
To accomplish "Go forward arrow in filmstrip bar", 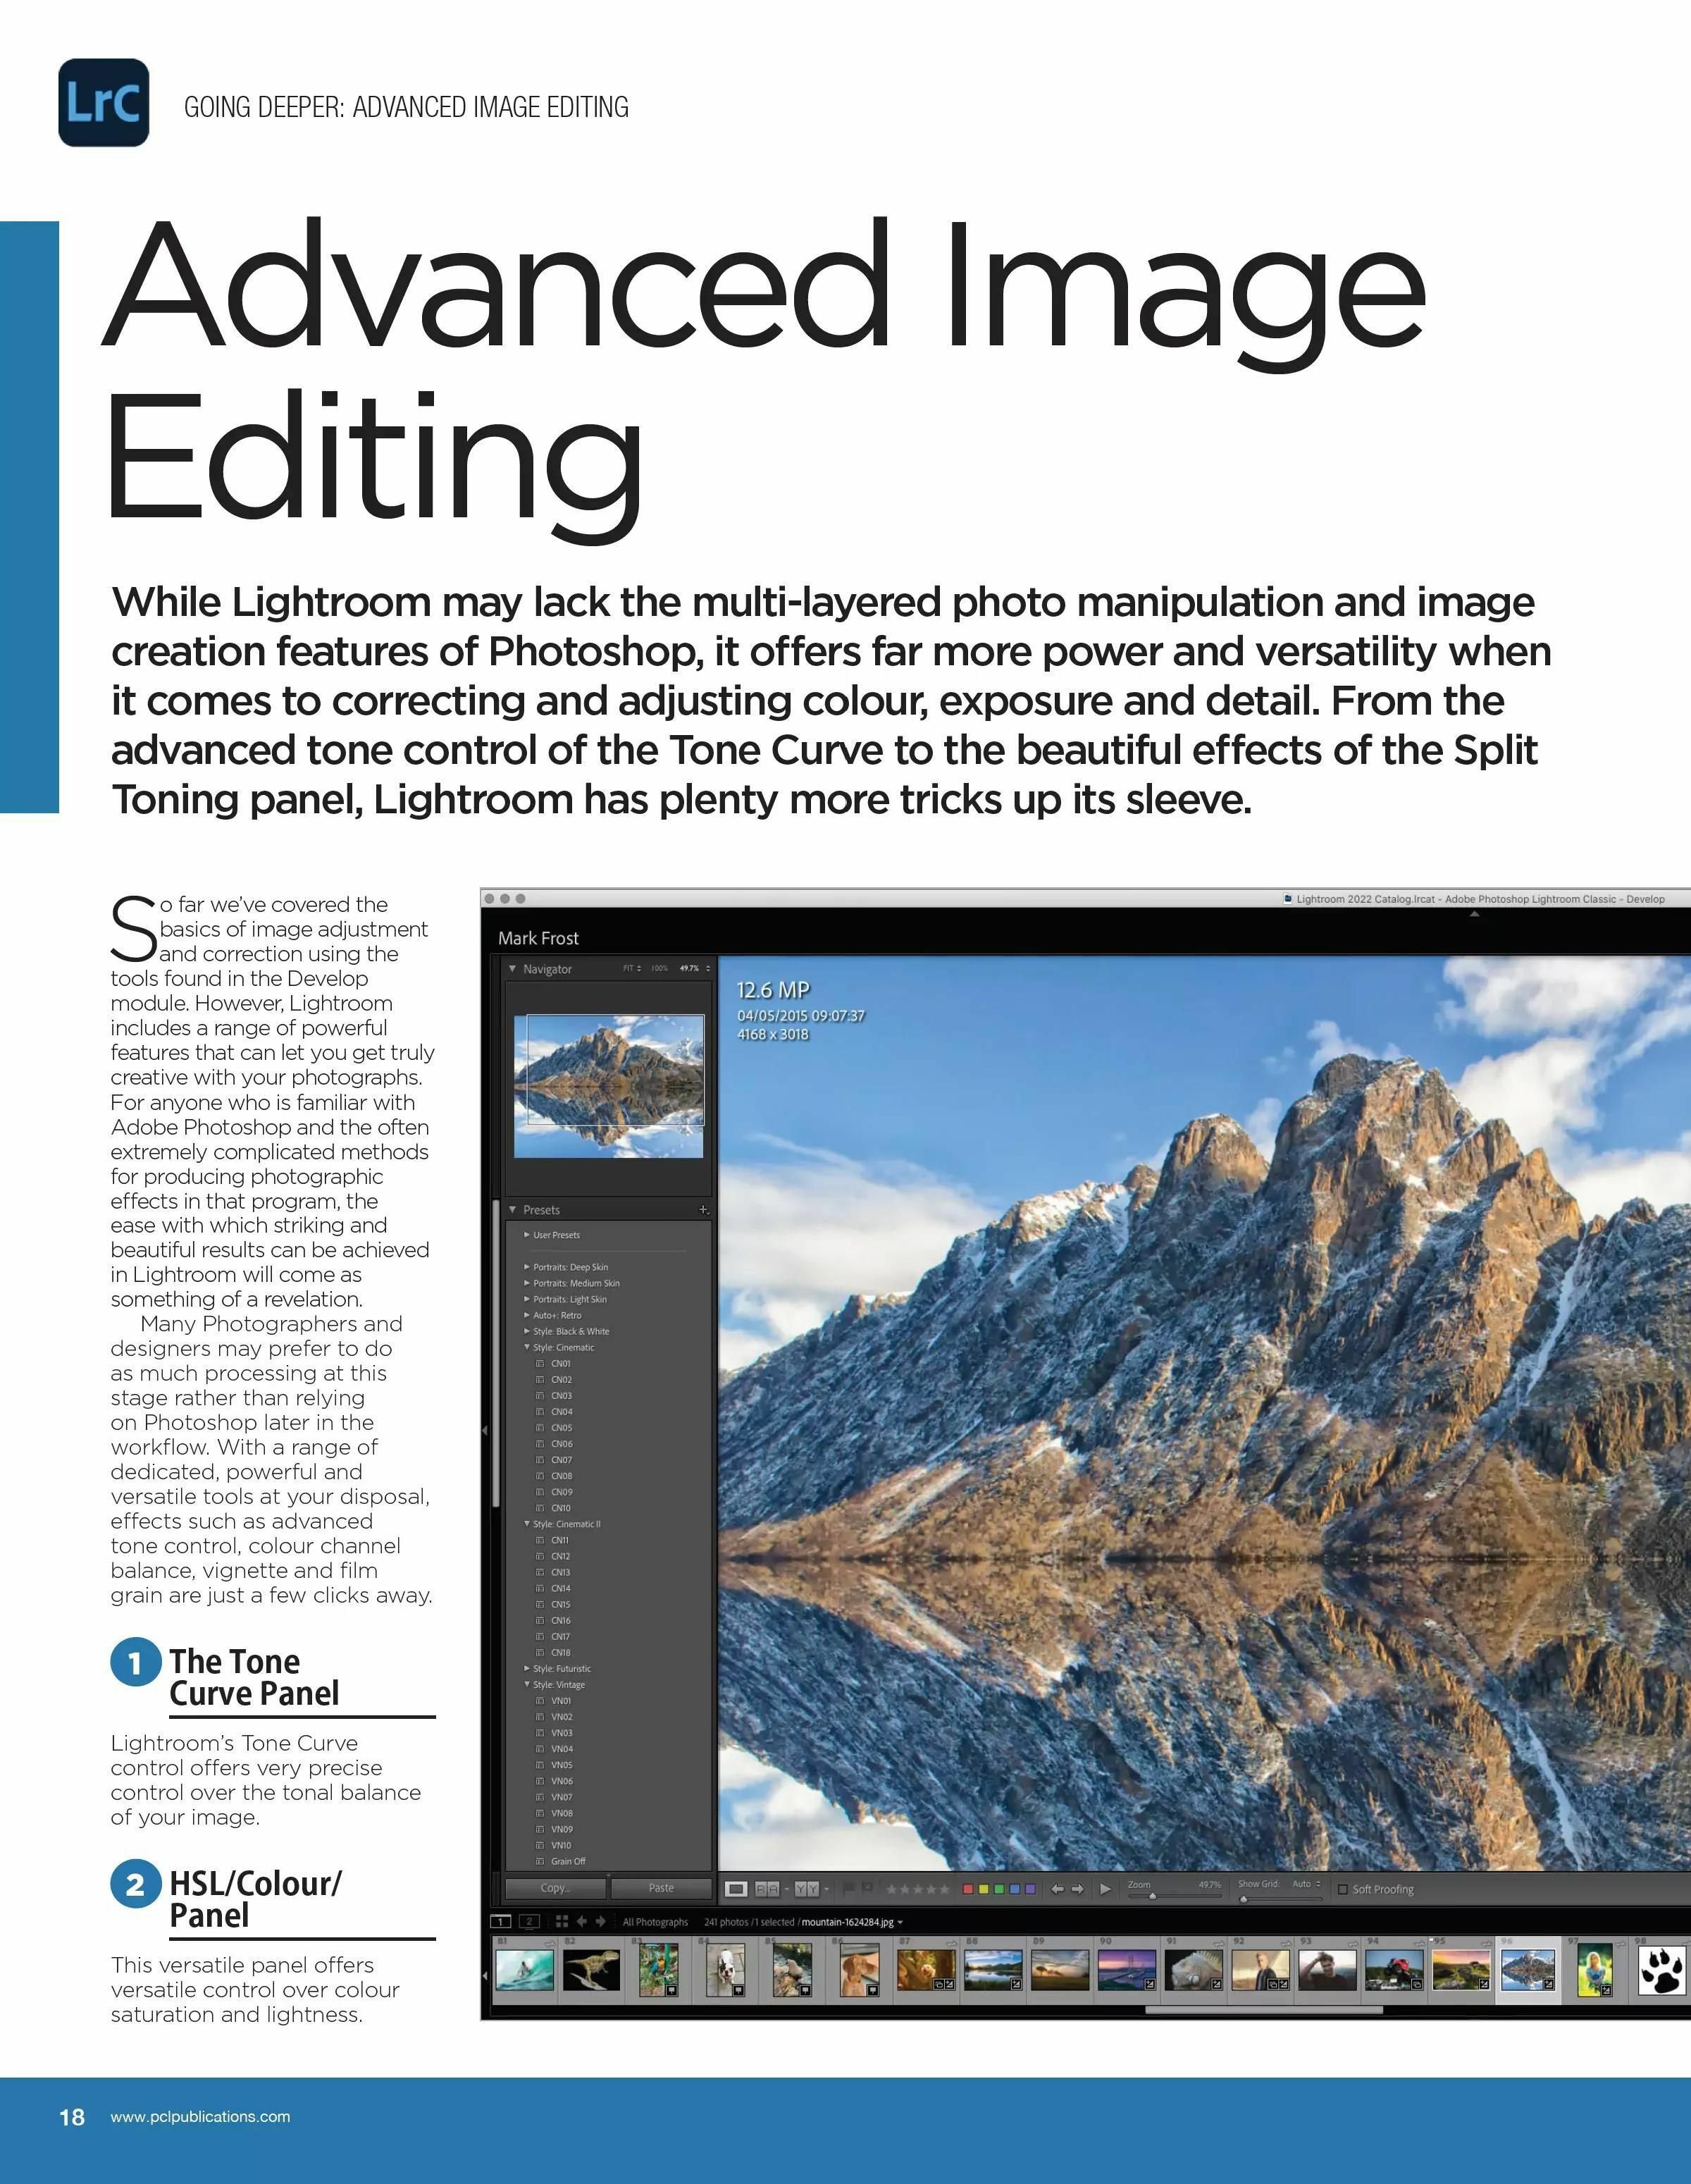I will [601, 1922].
